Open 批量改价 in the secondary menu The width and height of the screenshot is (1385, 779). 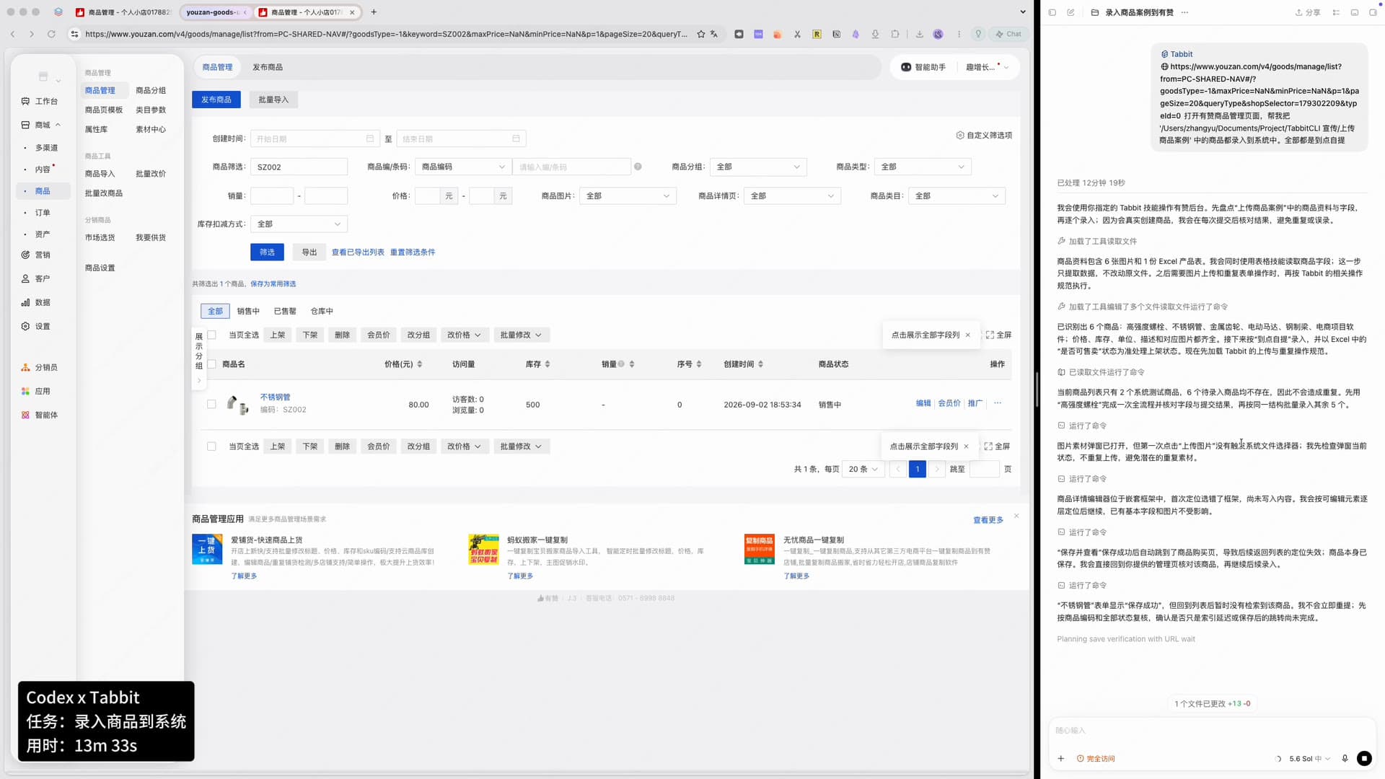151,174
